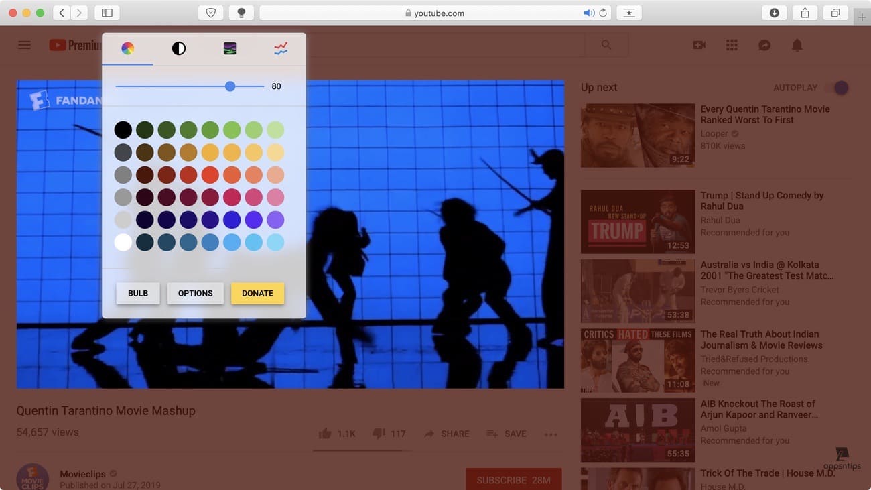Select the white color swatch
Viewport: 871px width, 490px height.
pos(123,242)
